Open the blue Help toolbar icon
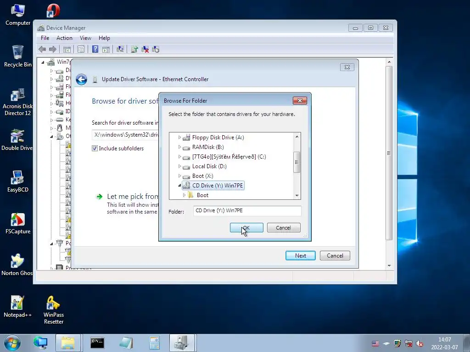470x352 pixels. [95, 49]
